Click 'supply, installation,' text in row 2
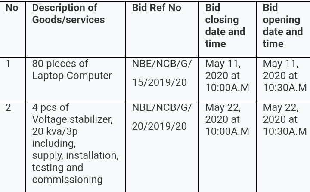The image size is (310, 192). click(75, 155)
